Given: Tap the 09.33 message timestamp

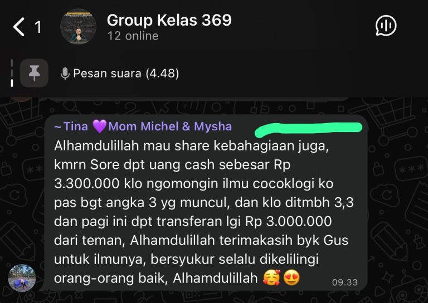Looking at the screenshot, I should point(345,282).
